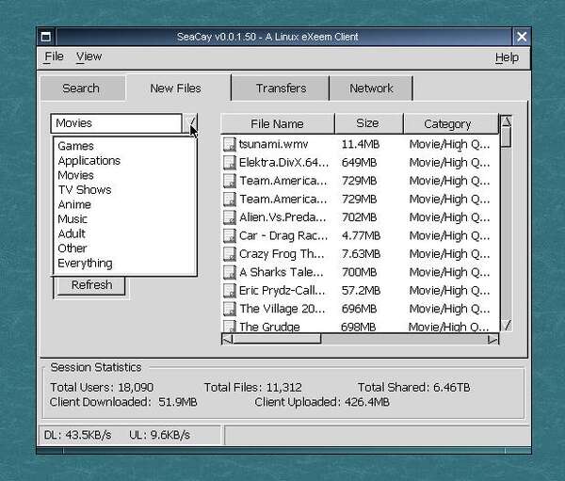
Task: Choose TV Shows from the category list
Action: click(x=85, y=190)
